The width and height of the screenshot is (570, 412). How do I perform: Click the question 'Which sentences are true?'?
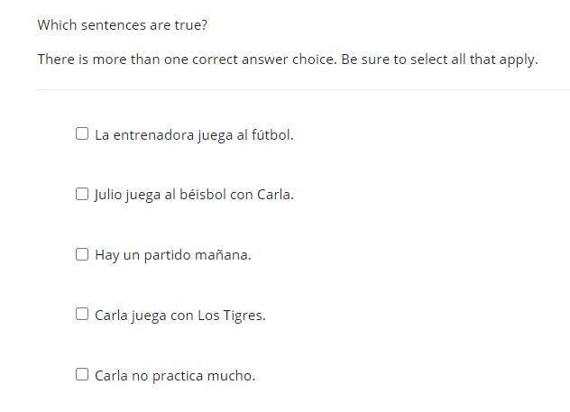pyautogui.click(x=123, y=25)
